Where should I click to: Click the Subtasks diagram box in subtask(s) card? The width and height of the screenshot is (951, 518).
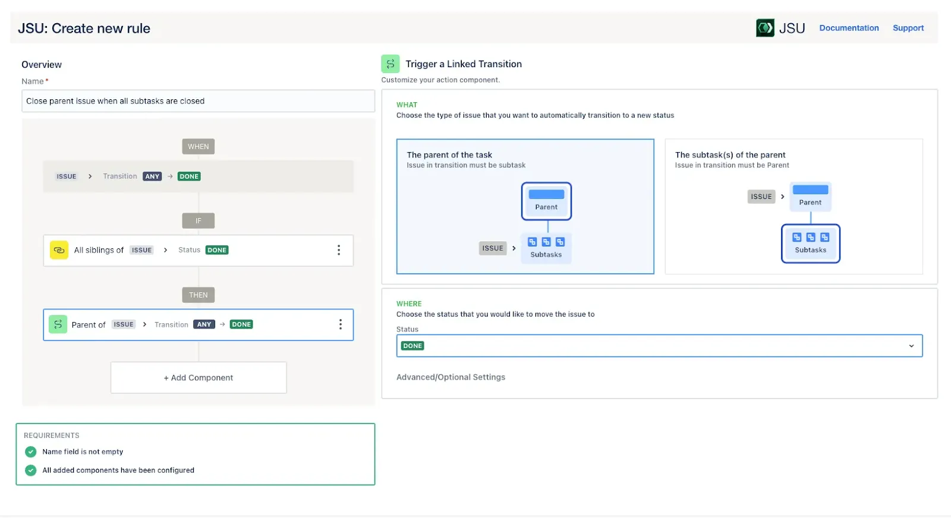tap(811, 243)
